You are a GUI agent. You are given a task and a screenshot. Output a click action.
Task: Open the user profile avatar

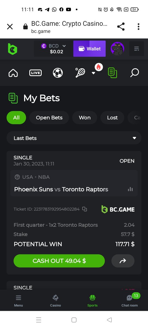tap(117, 49)
